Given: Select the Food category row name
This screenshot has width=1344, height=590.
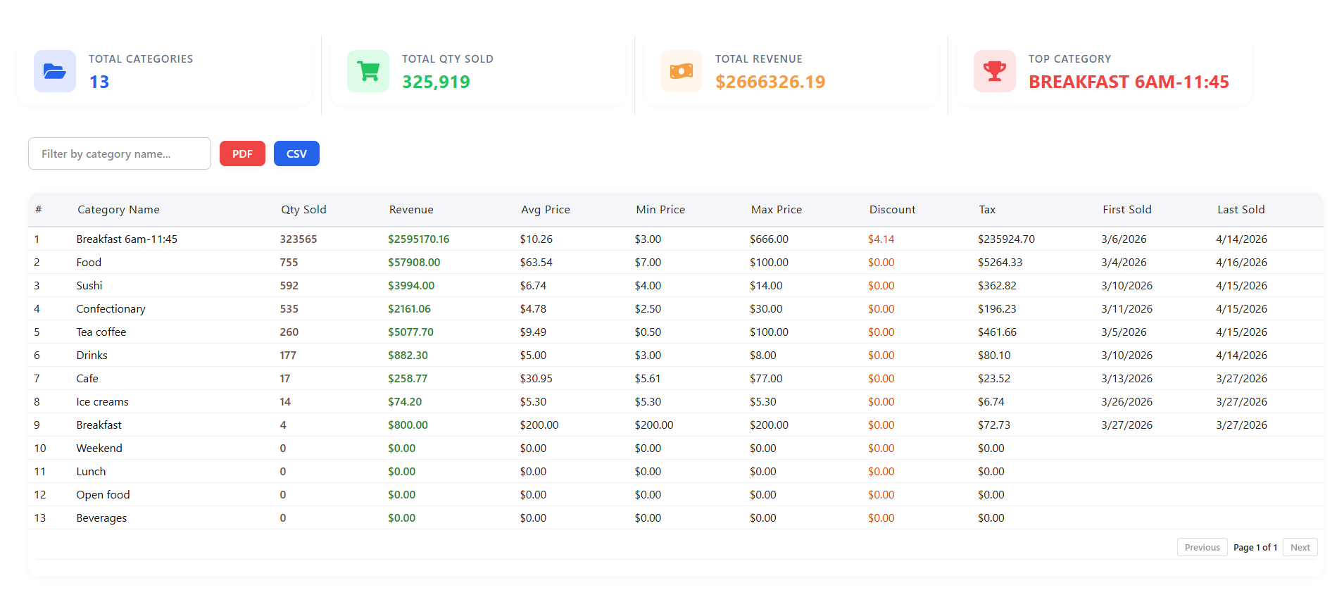Looking at the screenshot, I should coord(89,262).
